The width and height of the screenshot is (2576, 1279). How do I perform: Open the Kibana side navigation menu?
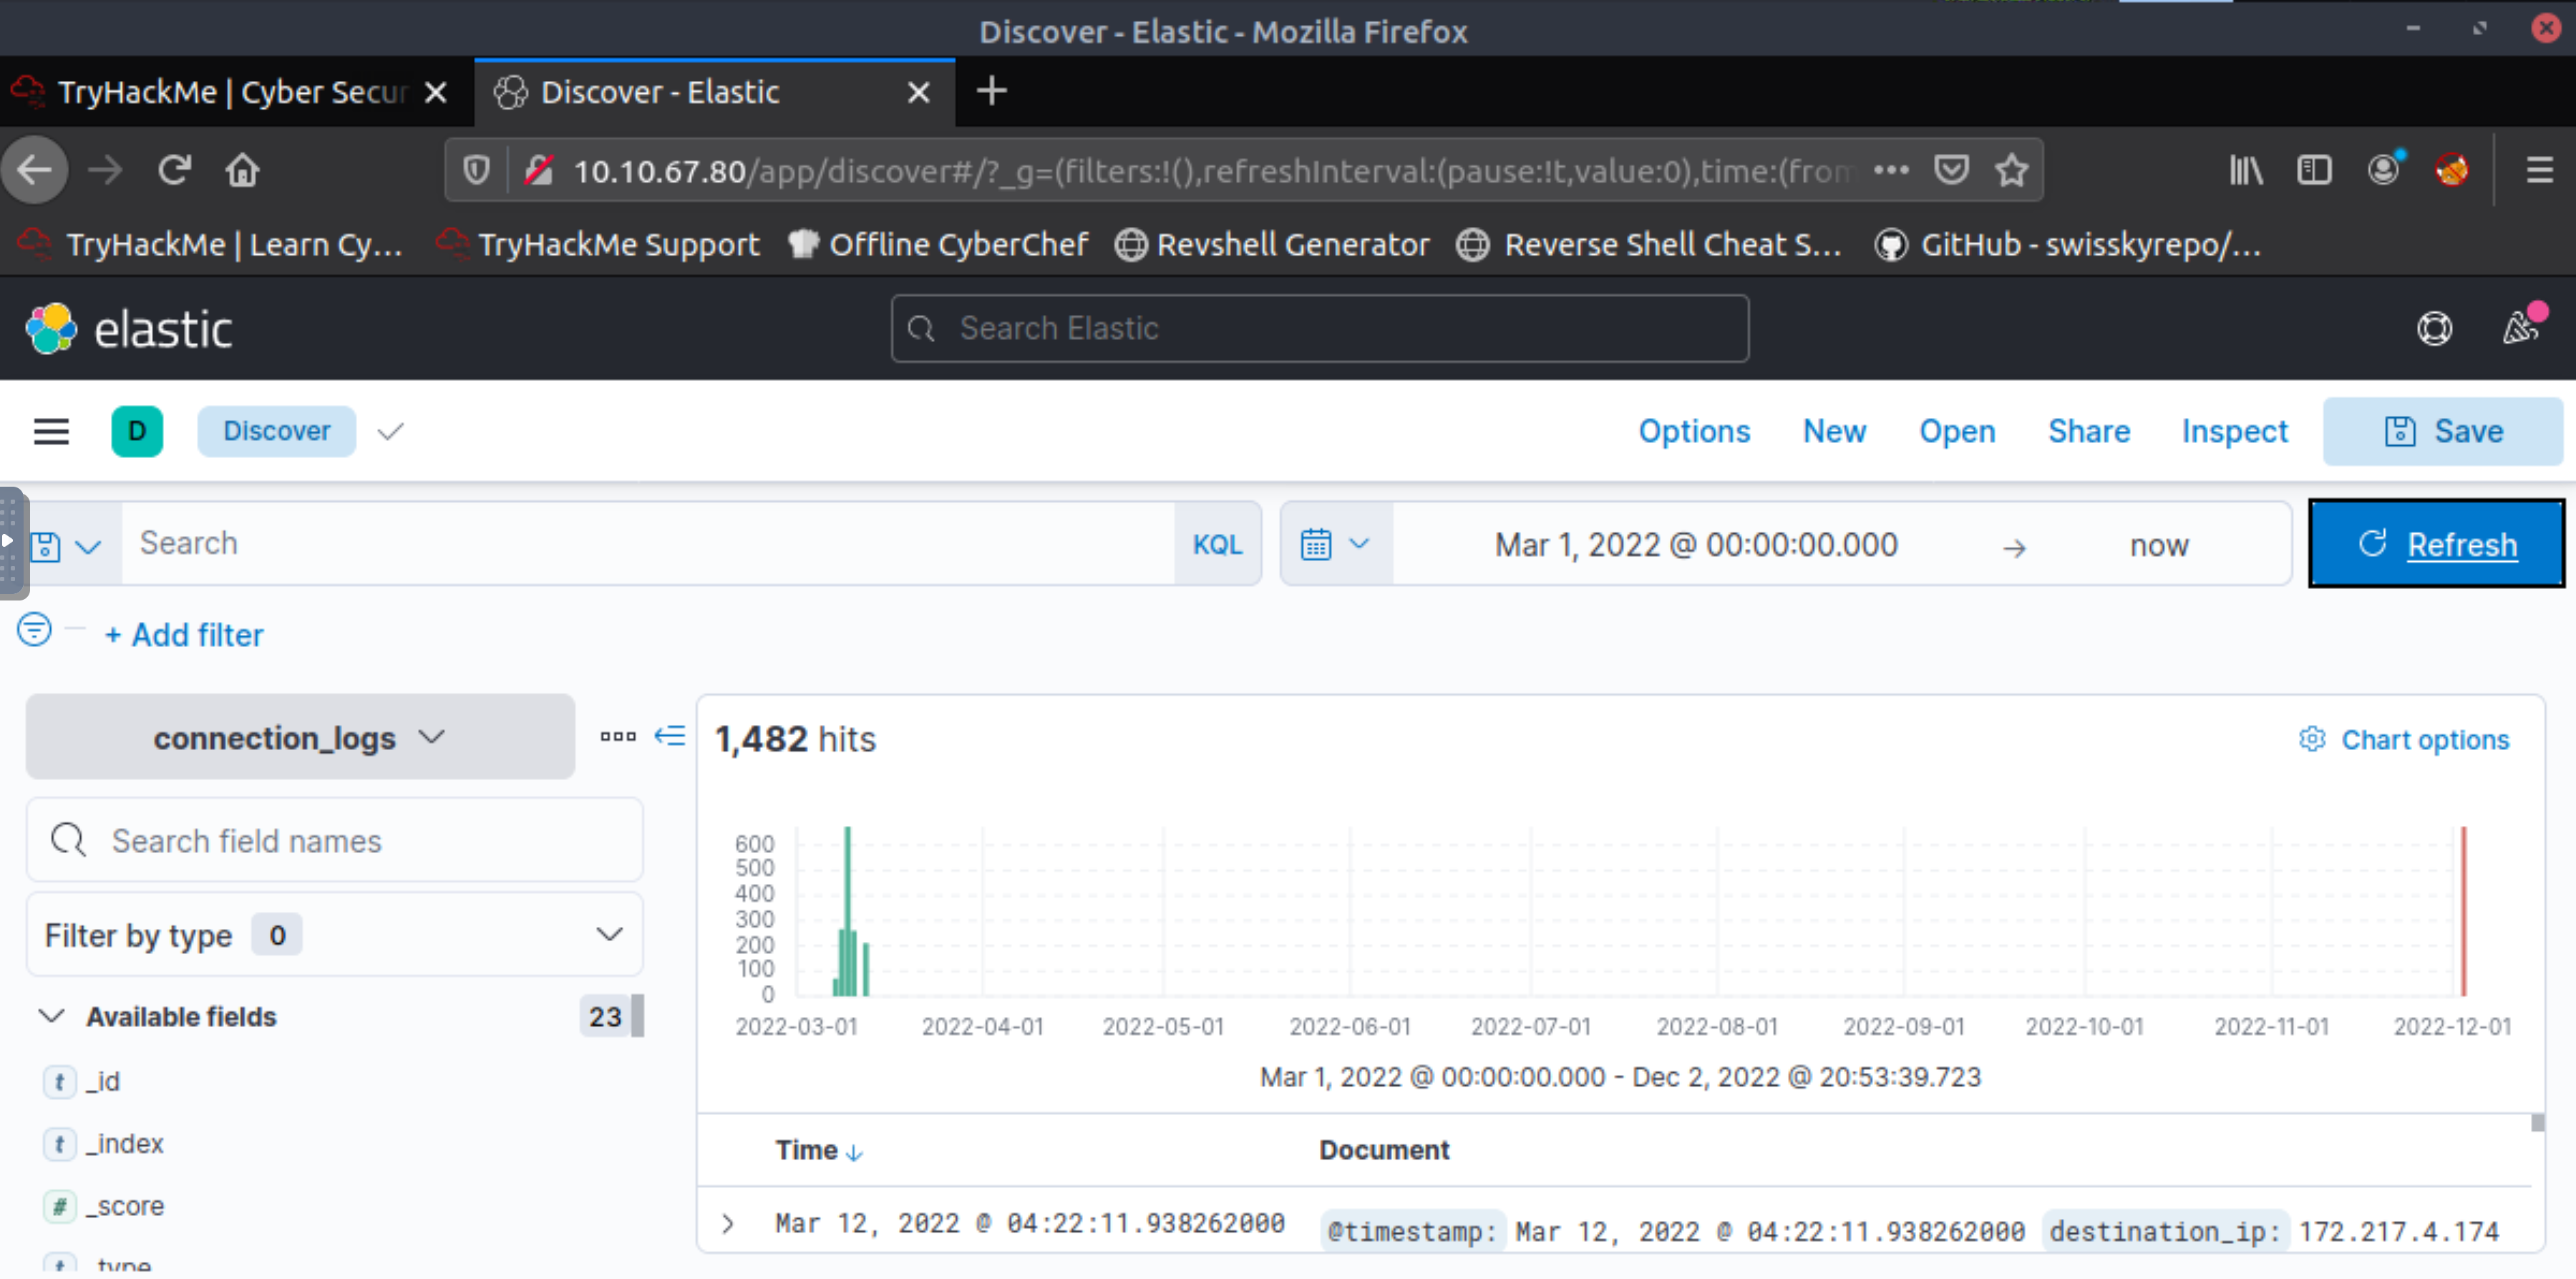point(51,431)
